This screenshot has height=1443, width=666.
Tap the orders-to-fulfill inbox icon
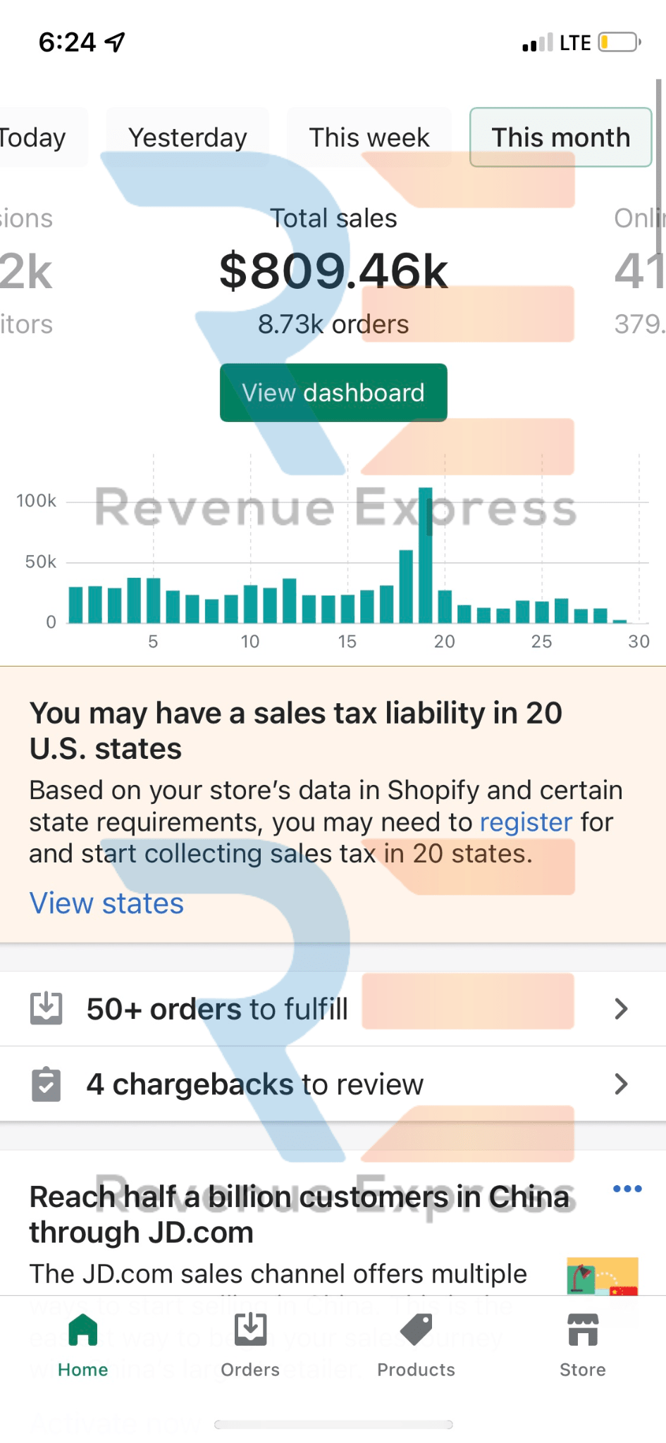(x=47, y=1008)
